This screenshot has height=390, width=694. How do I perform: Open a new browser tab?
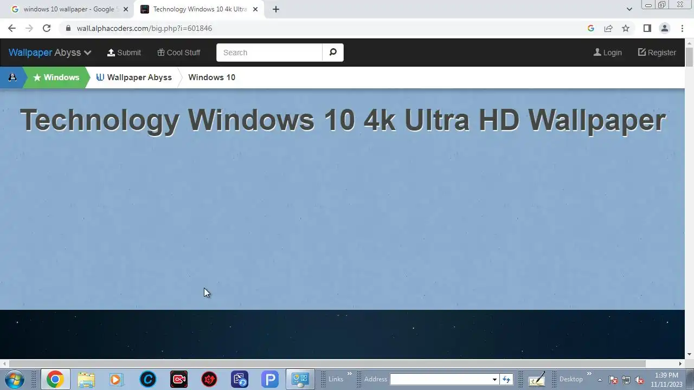point(276,9)
